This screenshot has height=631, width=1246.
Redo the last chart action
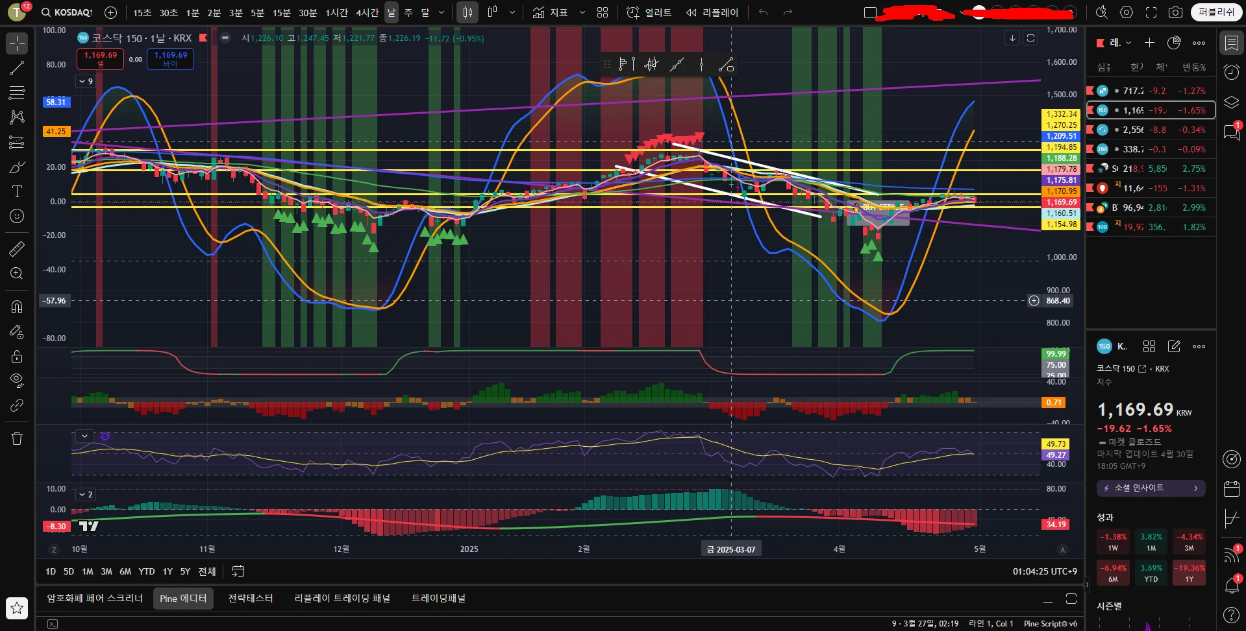[788, 12]
